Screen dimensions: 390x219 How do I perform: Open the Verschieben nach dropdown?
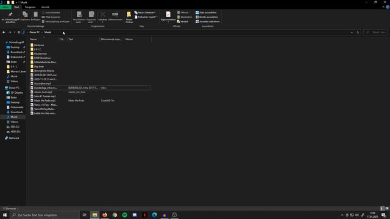(79, 17)
